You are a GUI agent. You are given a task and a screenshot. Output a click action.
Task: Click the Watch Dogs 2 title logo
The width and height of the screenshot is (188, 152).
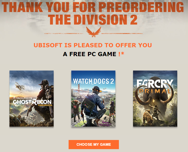(93, 81)
